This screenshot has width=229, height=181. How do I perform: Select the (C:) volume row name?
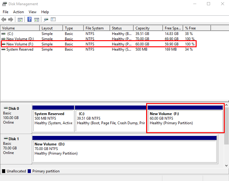coord(10,34)
